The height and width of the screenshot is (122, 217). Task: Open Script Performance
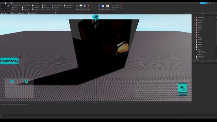(x=57, y=5)
